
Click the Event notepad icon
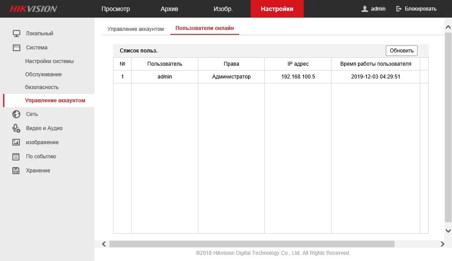click(x=16, y=157)
